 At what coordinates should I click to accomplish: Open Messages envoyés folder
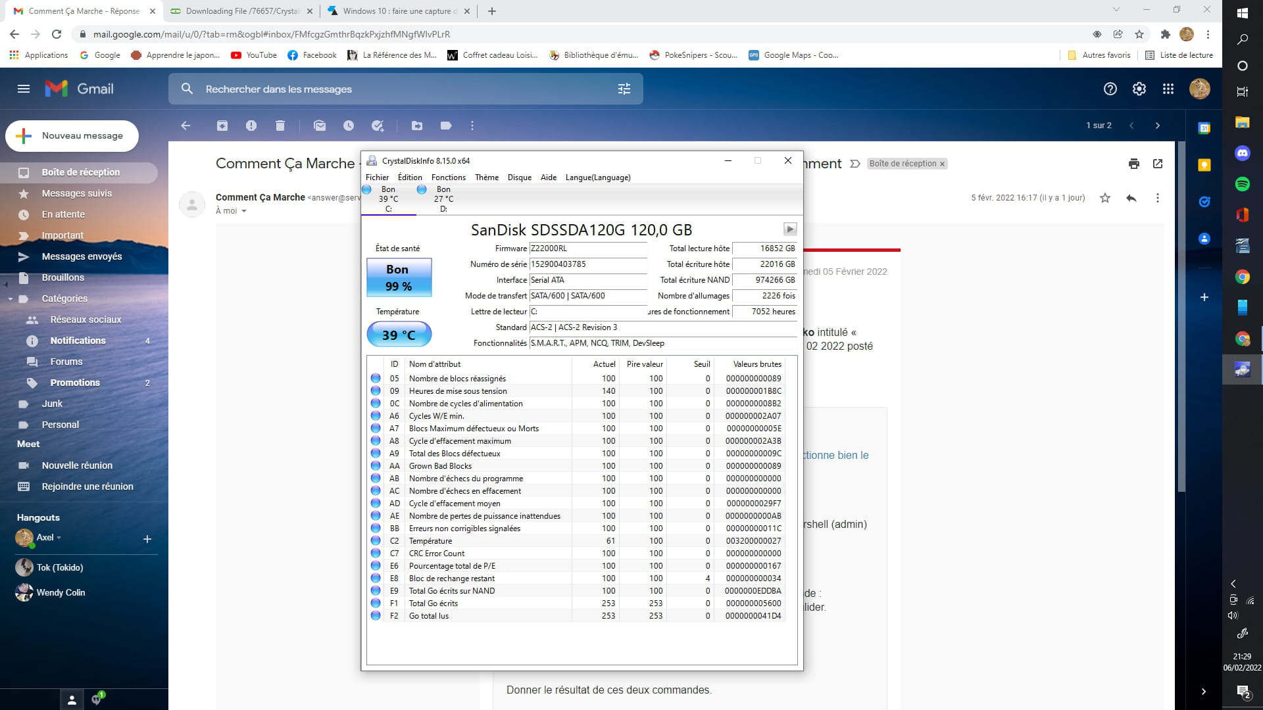coord(79,256)
